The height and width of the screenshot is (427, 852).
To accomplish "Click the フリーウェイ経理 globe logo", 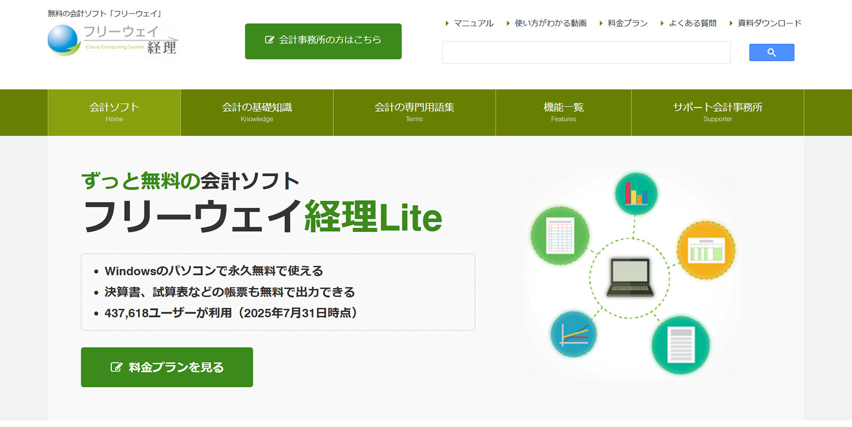I will [112, 40].
